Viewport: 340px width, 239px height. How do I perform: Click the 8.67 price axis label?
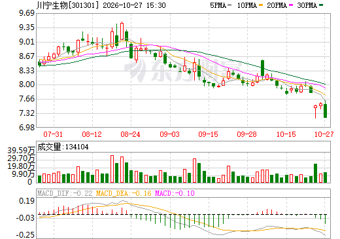[x=27, y=56]
